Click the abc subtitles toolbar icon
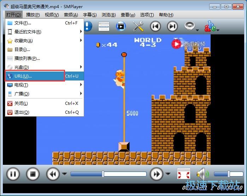The width and height of the screenshot is (247, 196). point(210,26)
